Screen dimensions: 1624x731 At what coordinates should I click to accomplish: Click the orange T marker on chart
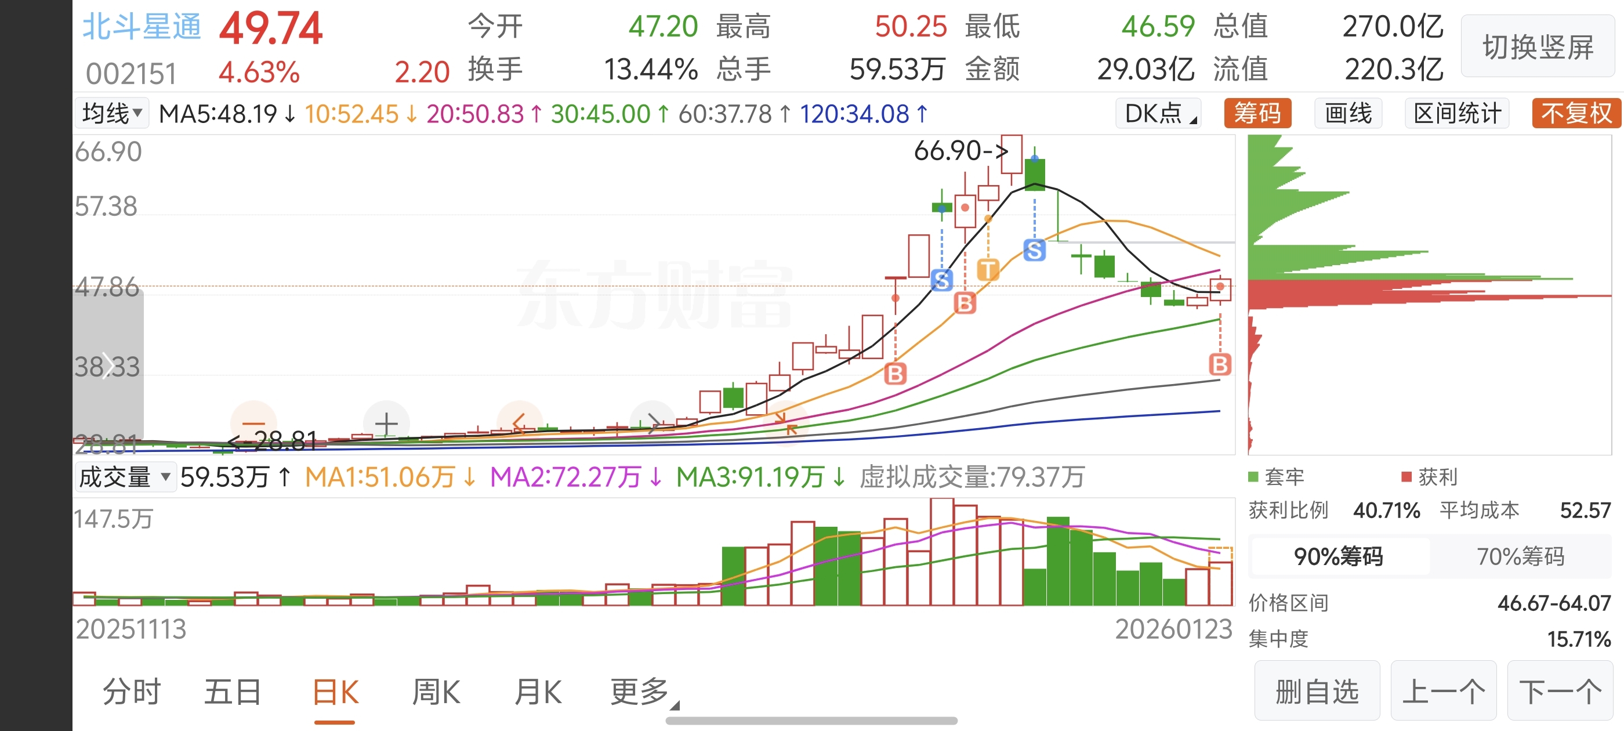[987, 270]
